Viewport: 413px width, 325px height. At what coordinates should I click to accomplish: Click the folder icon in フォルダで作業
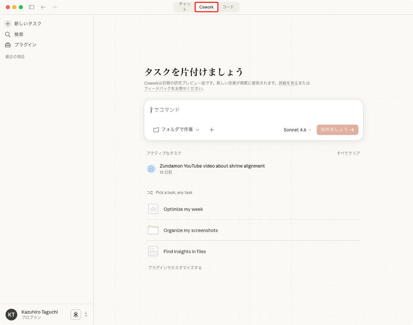156,130
